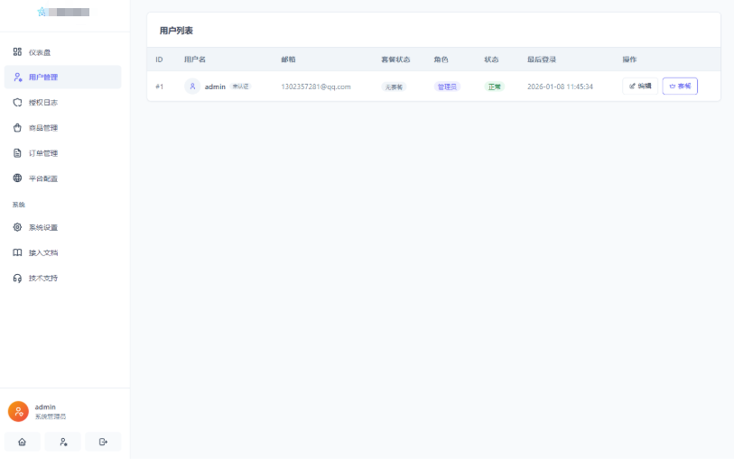Click the 状态 column header

491,59
